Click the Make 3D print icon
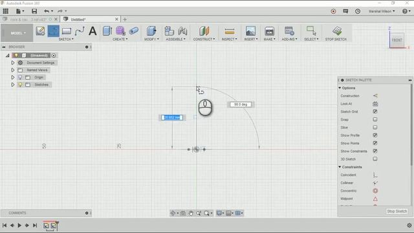 click(269, 31)
